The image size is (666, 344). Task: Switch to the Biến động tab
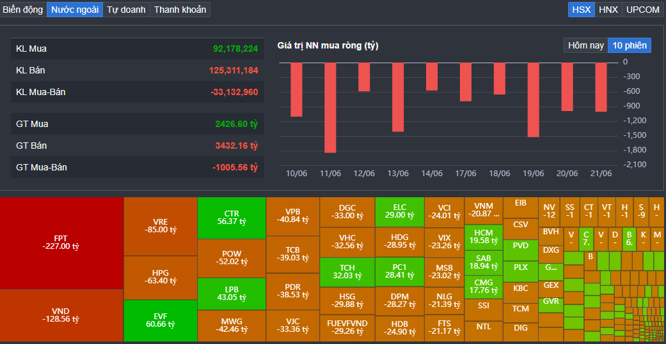23,10
